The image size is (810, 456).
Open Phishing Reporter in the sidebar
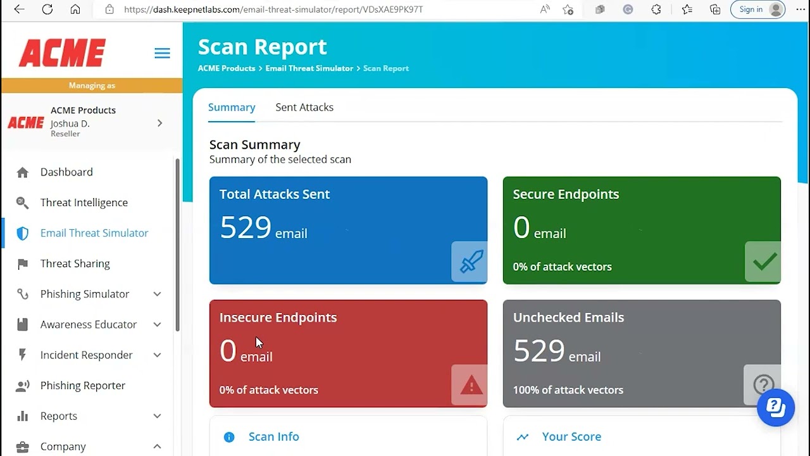[83, 385]
